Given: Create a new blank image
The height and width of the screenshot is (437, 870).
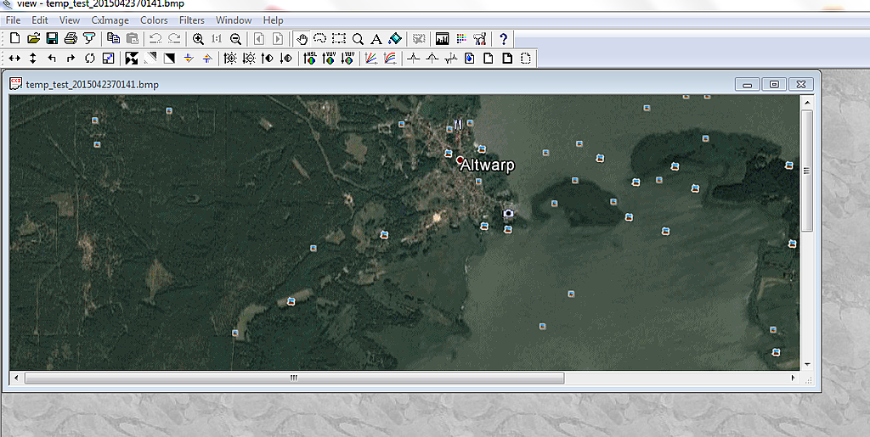Looking at the screenshot, I should [x=15, y=39].
